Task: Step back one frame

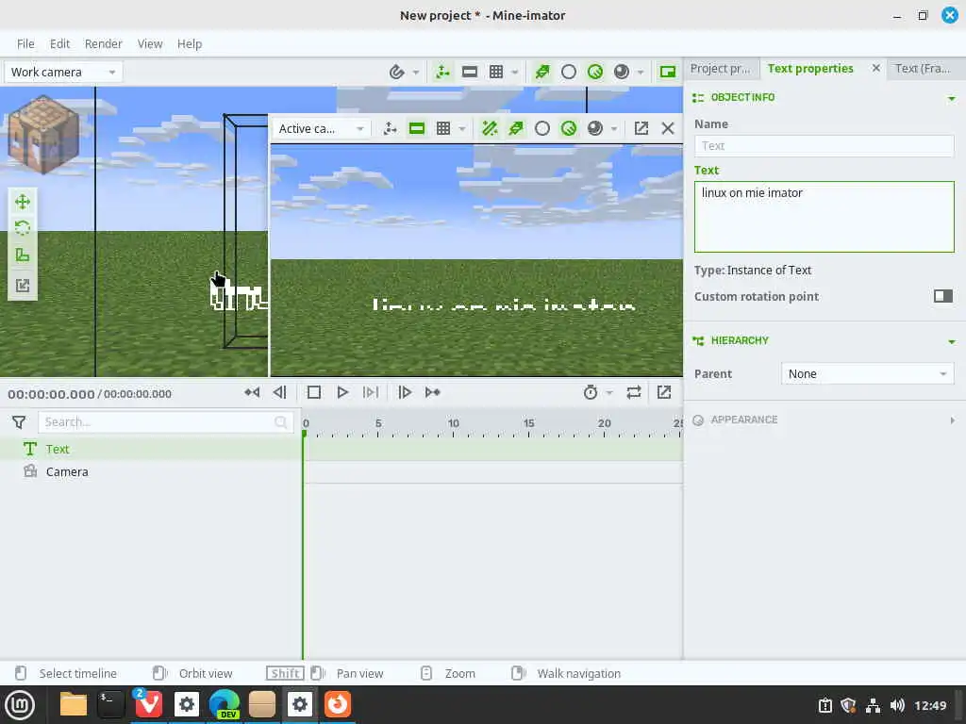Action: 279,392
